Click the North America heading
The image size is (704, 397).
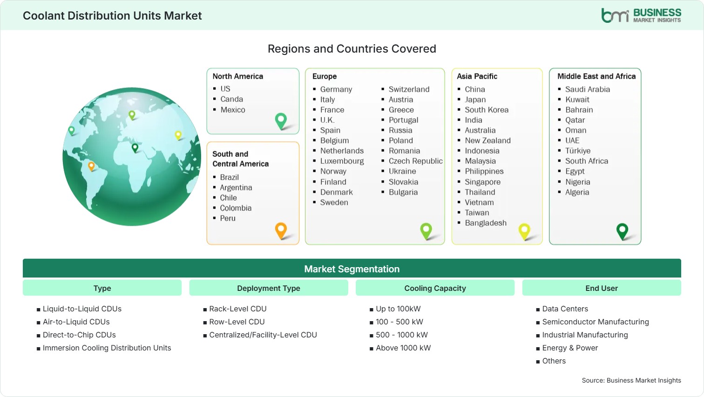click(x=238, y=76)
